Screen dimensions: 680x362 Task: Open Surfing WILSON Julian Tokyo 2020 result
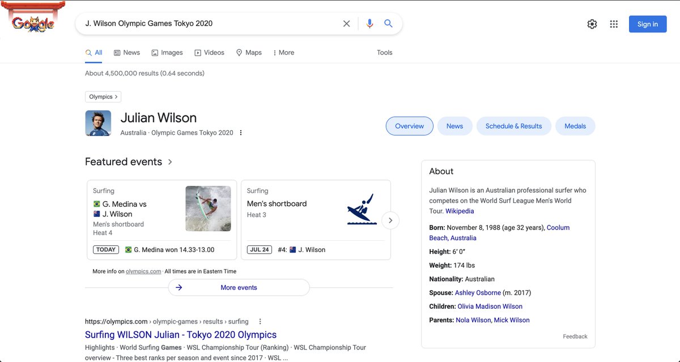[181, 335]
